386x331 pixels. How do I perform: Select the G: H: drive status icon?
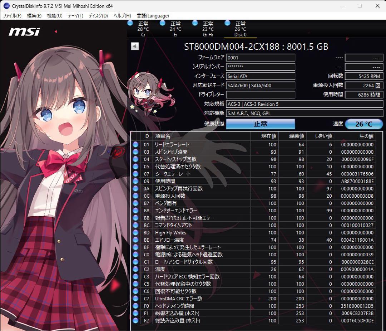[x=195, y=23]
